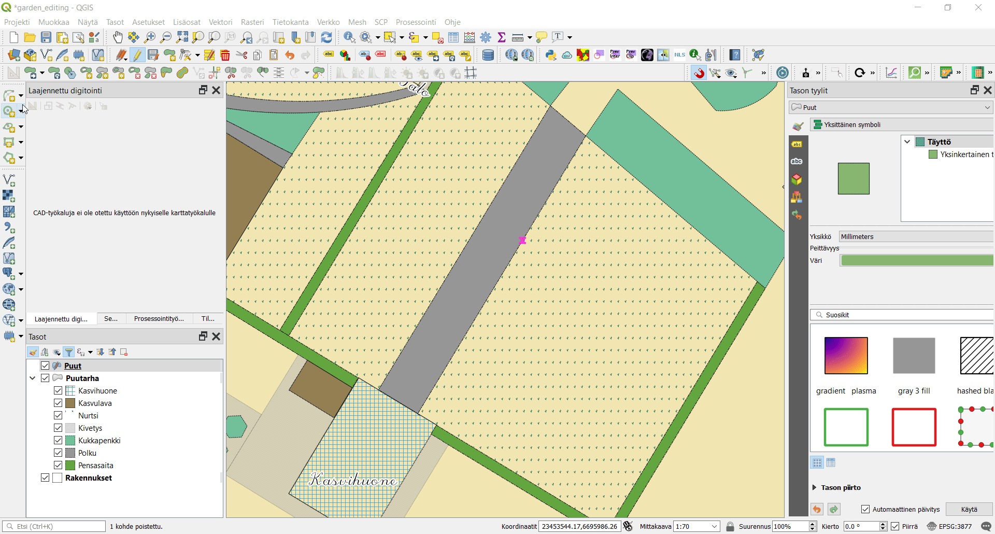This screenshot has height=534, width=995.
Task: Click the Save Project icon
Action: (x=46, y=37)
